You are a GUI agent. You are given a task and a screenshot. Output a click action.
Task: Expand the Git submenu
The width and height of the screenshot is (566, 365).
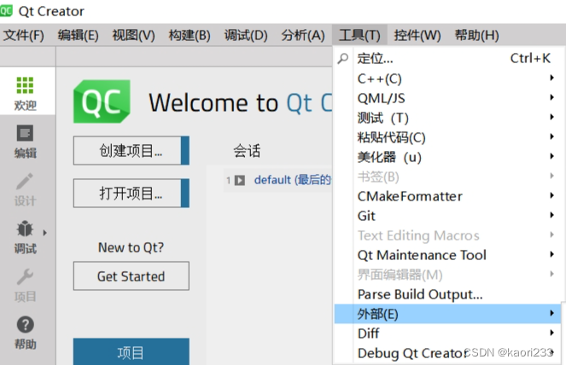click(447, 216)
